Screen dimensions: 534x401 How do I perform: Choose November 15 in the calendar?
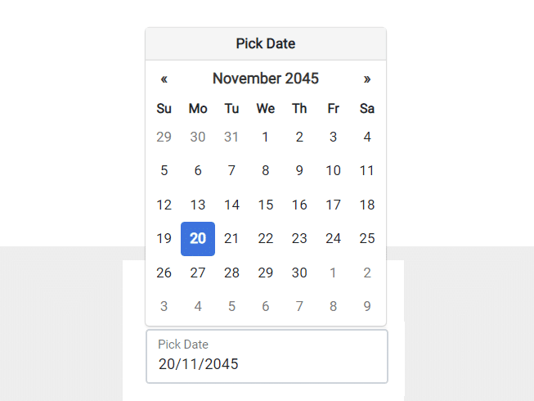(x=266, y=205)
